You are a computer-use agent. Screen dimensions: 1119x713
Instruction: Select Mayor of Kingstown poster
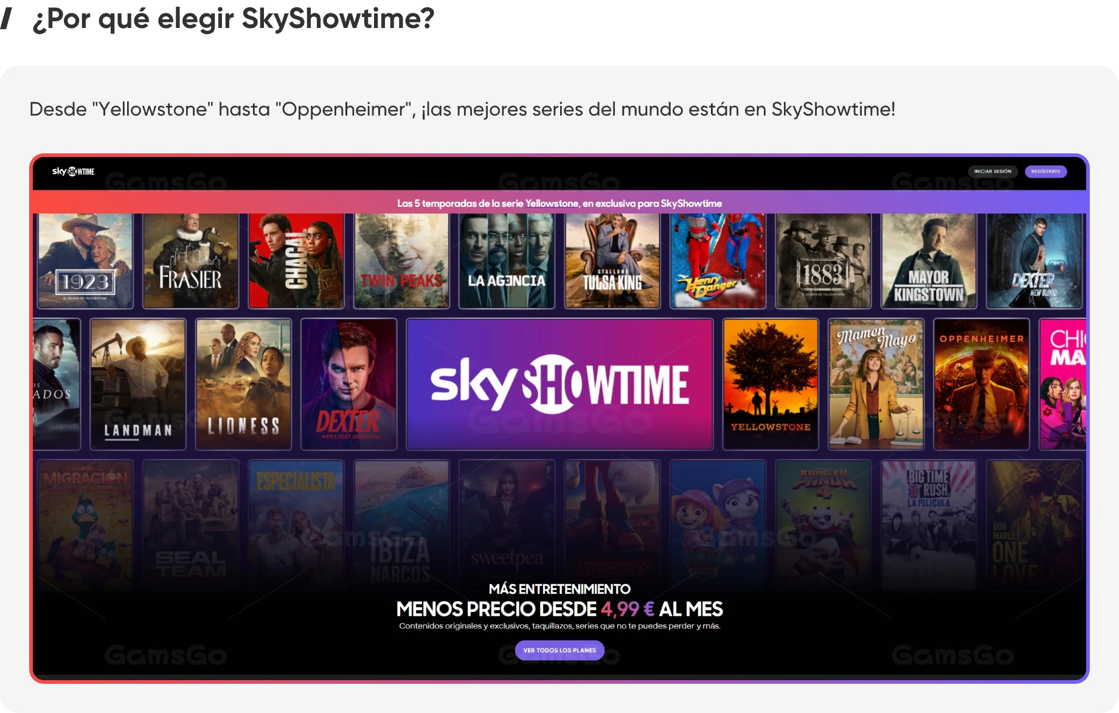point(929,260)
